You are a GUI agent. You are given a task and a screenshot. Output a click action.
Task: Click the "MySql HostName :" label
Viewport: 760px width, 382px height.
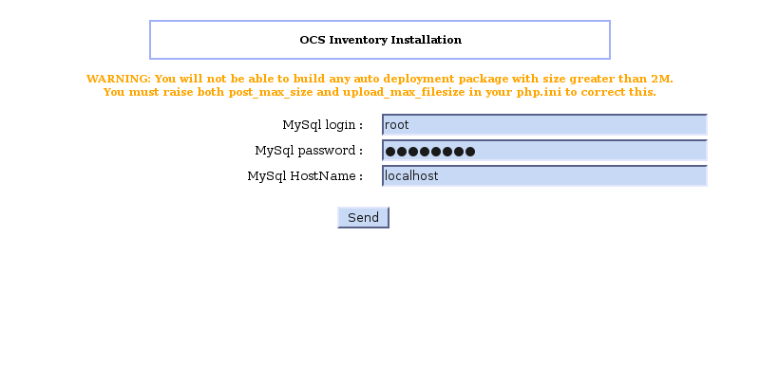[x=305, y=176]
